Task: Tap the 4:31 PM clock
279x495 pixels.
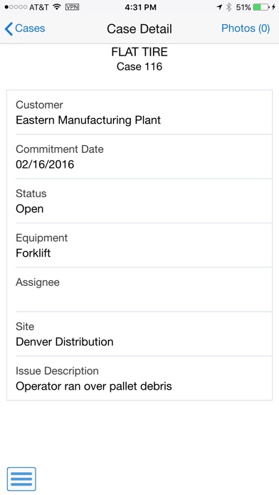Action: pos(140,7)
